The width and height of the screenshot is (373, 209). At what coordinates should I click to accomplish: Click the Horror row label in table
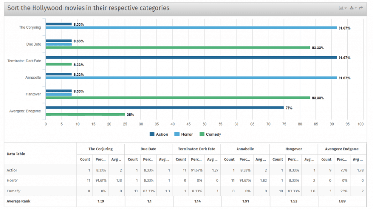coord(12,181)
